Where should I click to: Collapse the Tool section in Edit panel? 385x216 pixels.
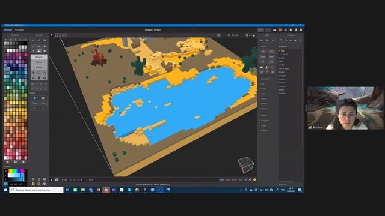tap(263, 47)
